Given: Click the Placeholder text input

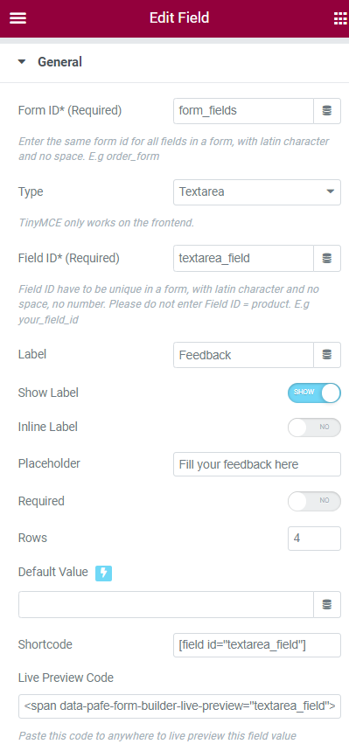Looking at the screenshot, I should point(257,464).
